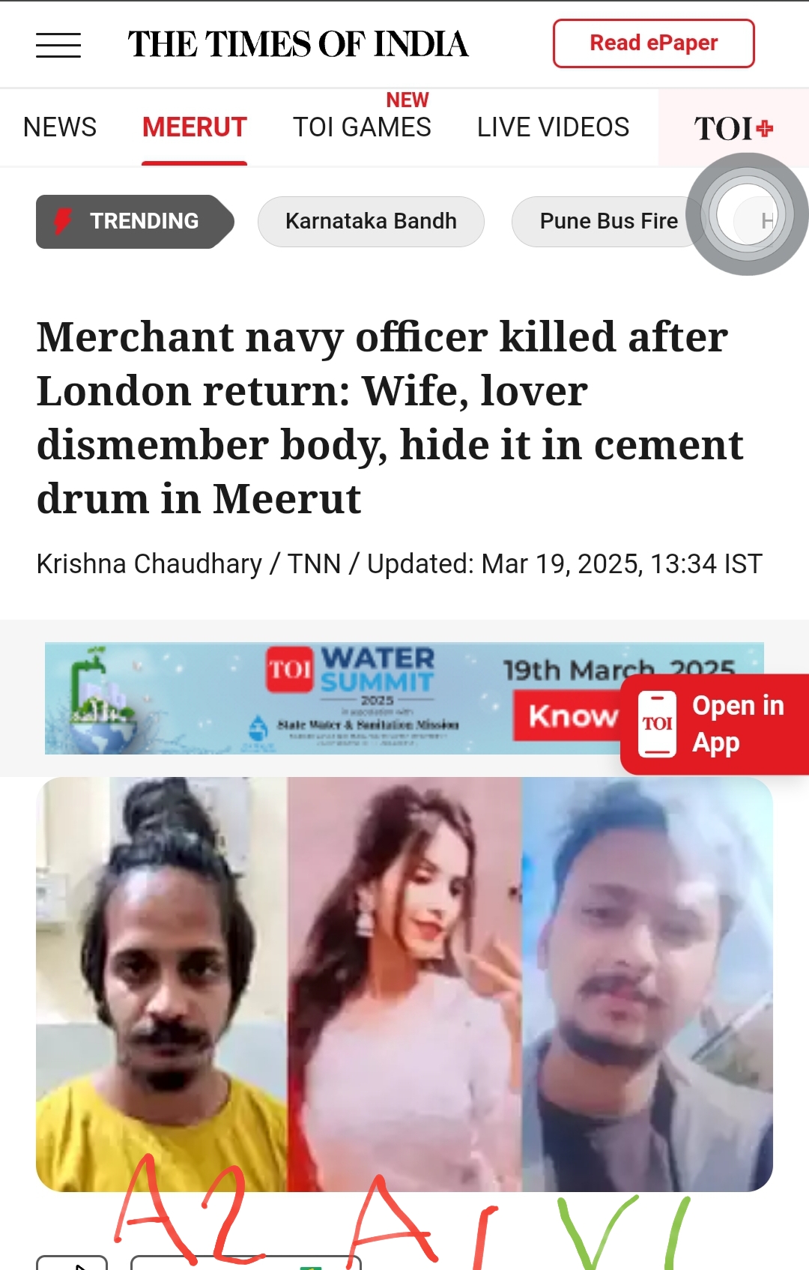Open the hamburger navigation menu
The height and width of the screenshot is (1270, 809).
[x=58, y=45]
